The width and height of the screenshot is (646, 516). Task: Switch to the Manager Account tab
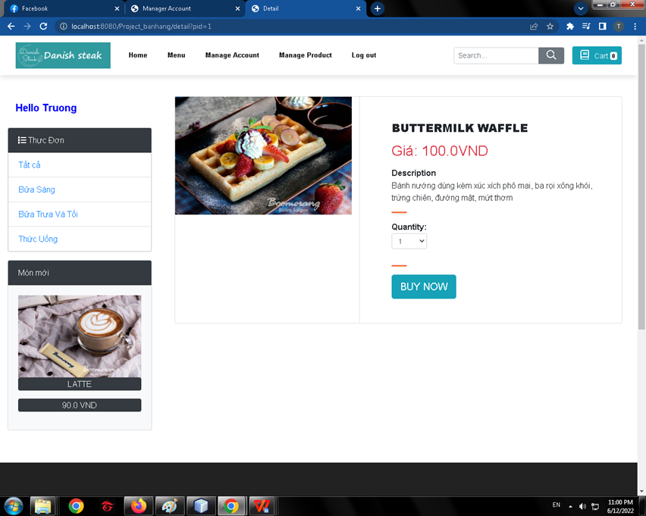tap(183, 8)
